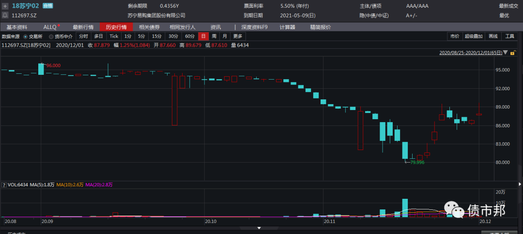Viewport: 523px width, 234px height.
Task: Click the 超级叠加 button
Action: pos(474,36)
